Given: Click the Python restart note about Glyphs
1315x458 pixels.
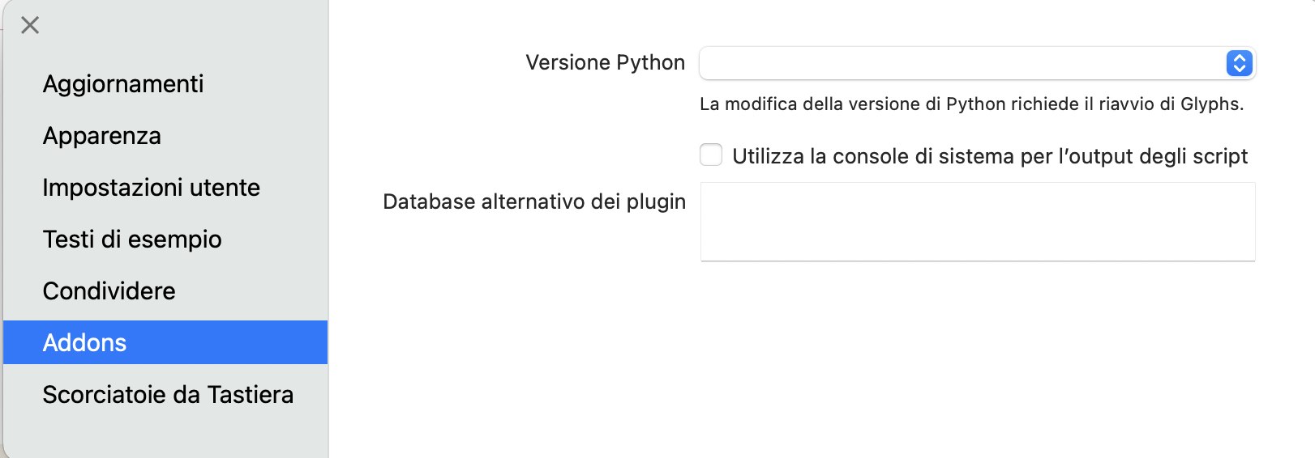Looking at the screenshot, I should click(x=971, y=104).
